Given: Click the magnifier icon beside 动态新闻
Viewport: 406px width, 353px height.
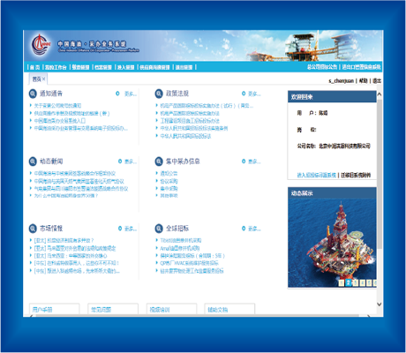Looking at the screenshot, I should (x=33, y=161).
